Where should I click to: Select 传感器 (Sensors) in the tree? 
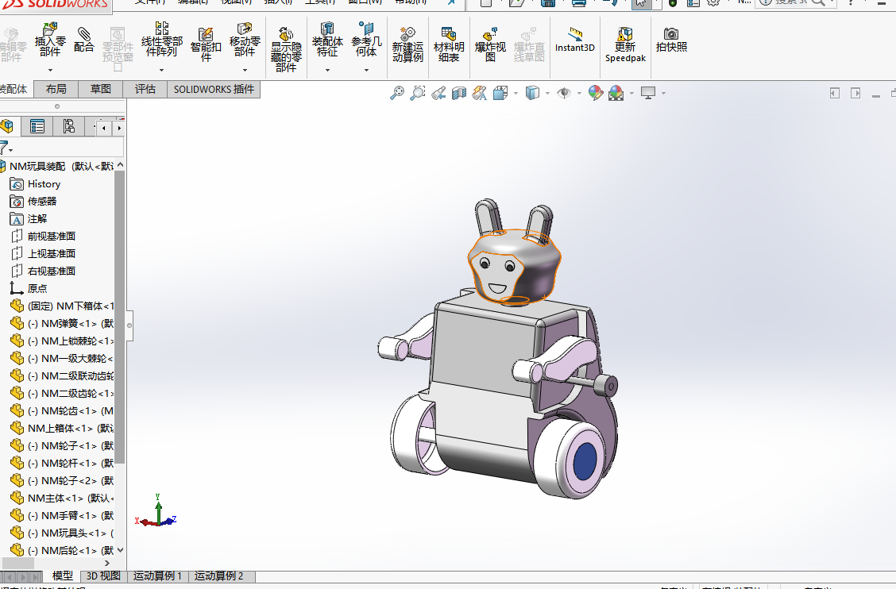tap(33, 201)
